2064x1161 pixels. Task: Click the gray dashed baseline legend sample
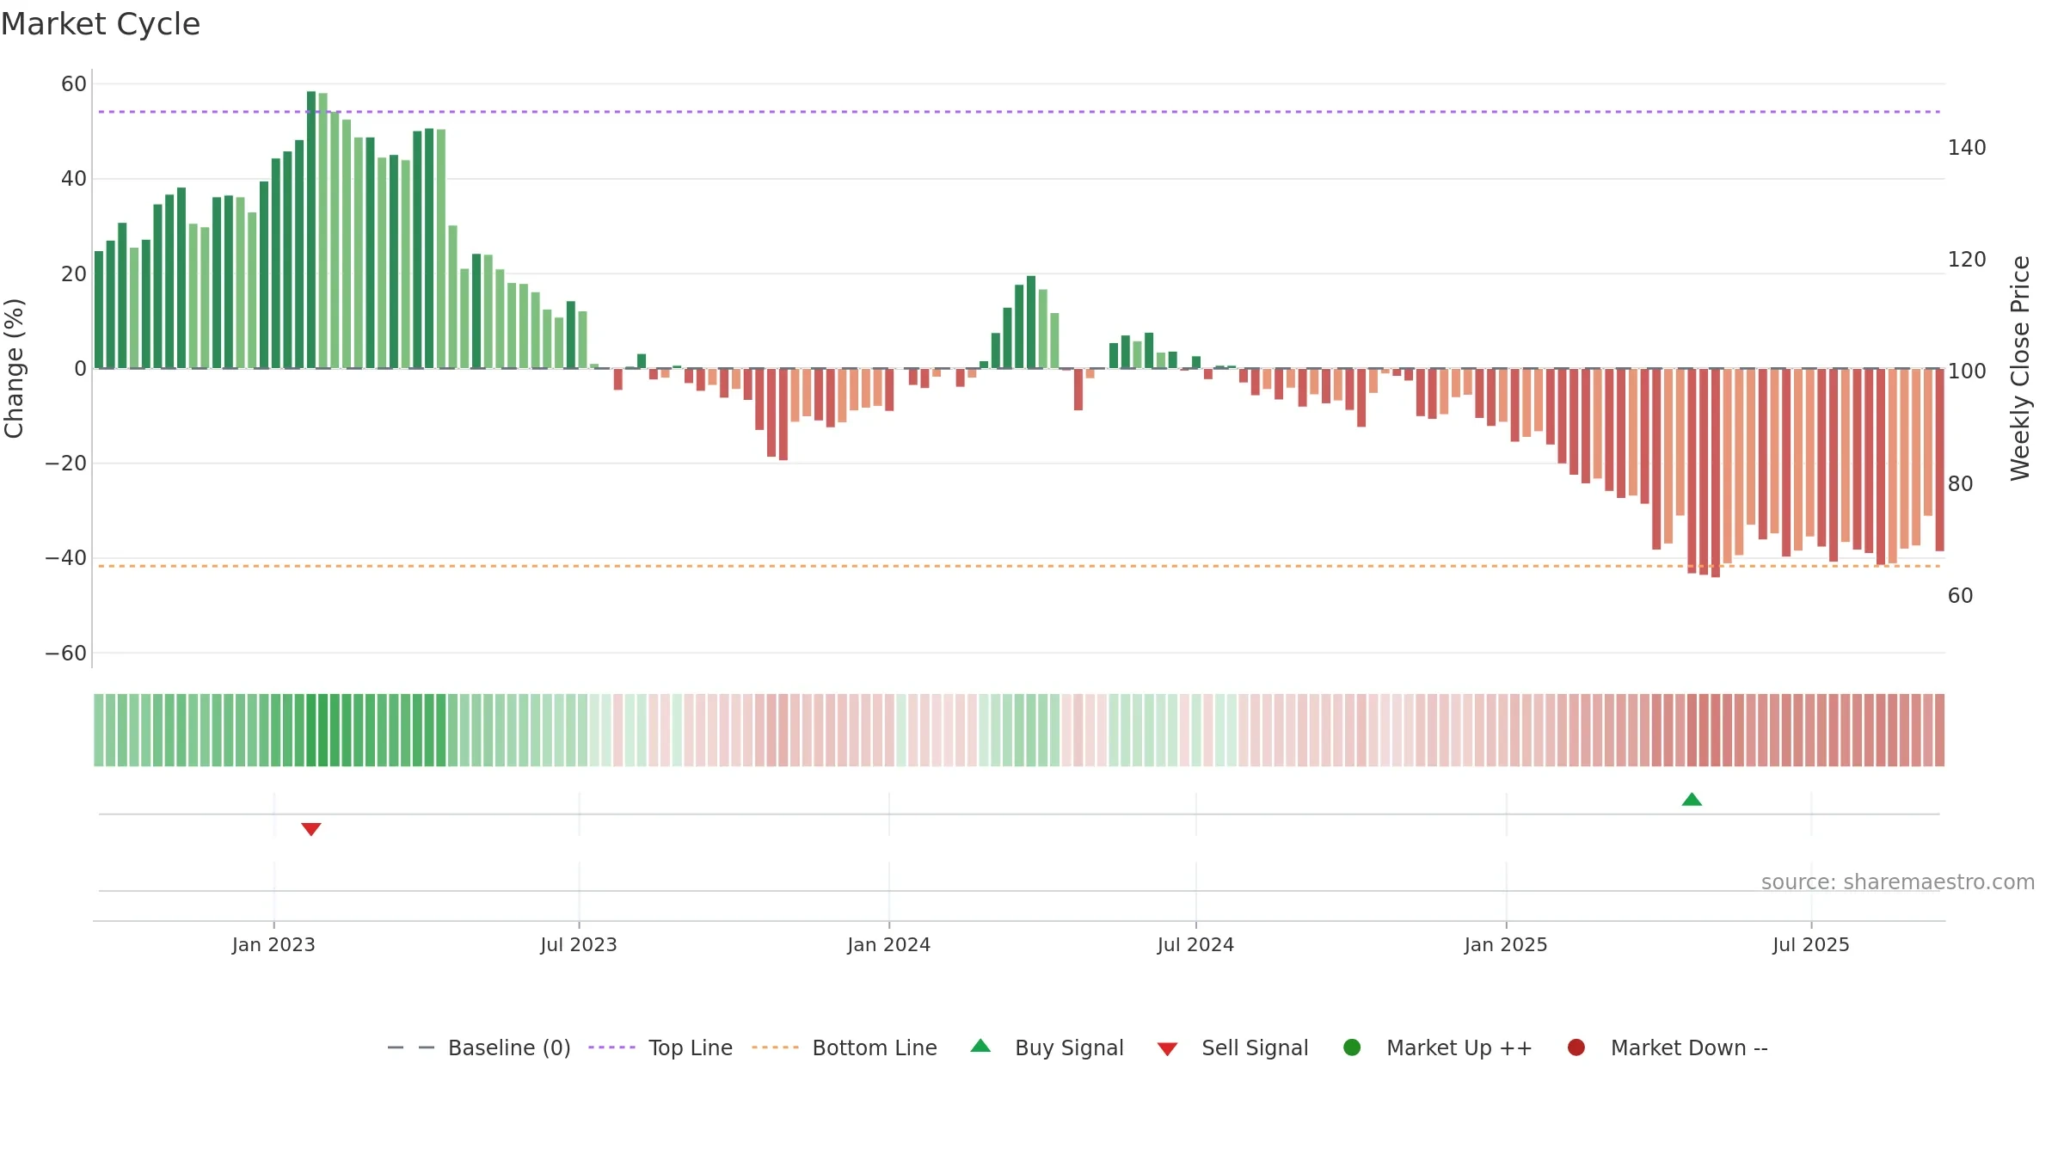[x=410, y=1047]
